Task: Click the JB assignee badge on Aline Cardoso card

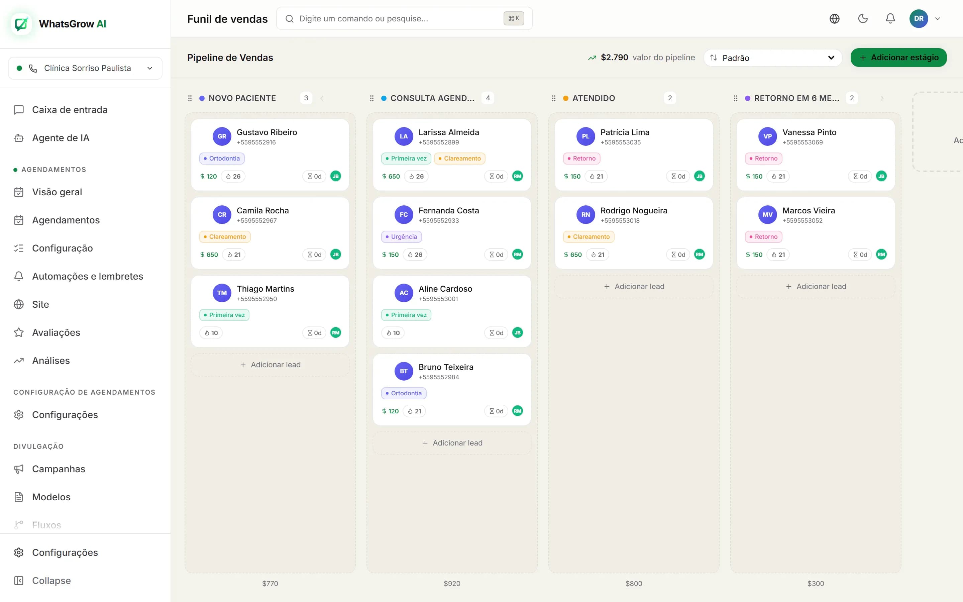Action: [518, 332]
